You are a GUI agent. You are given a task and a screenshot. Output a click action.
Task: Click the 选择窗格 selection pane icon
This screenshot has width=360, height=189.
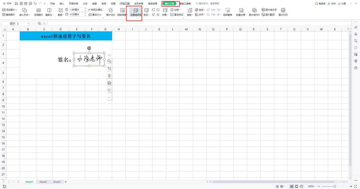pyautogui.click(x=227, y=12)
